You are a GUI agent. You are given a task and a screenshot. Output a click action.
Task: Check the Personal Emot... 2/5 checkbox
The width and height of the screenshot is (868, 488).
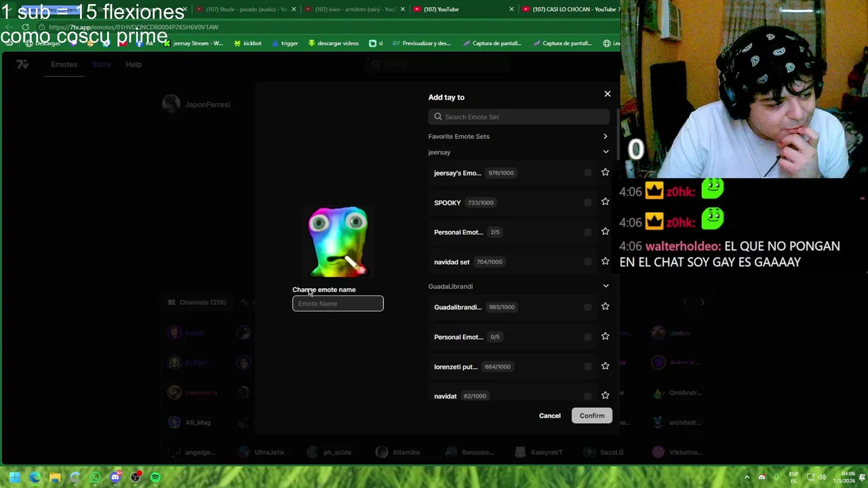(587, 232)
